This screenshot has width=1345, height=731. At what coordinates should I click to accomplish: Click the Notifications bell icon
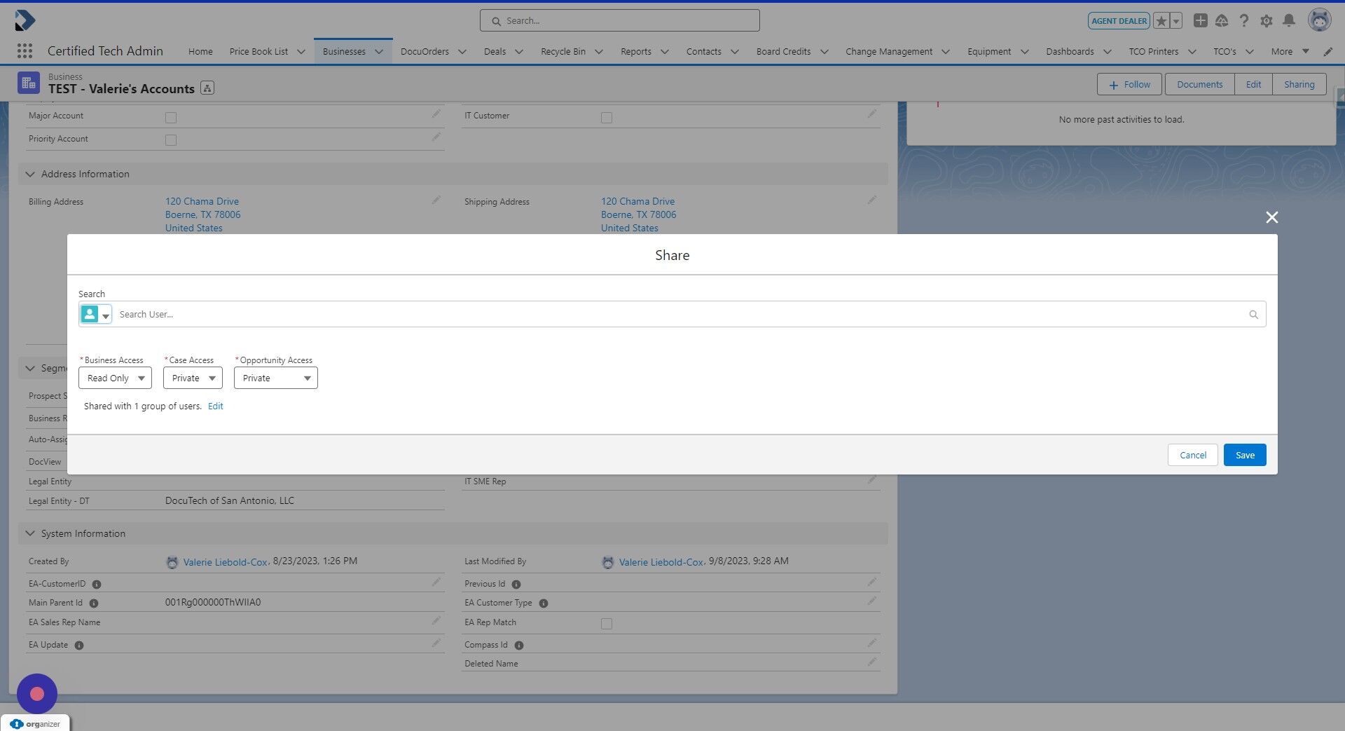click(1289, 20)
